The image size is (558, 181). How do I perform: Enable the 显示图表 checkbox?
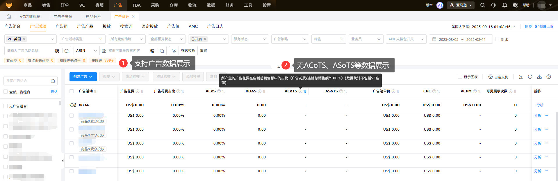click(x=460, y=77)
